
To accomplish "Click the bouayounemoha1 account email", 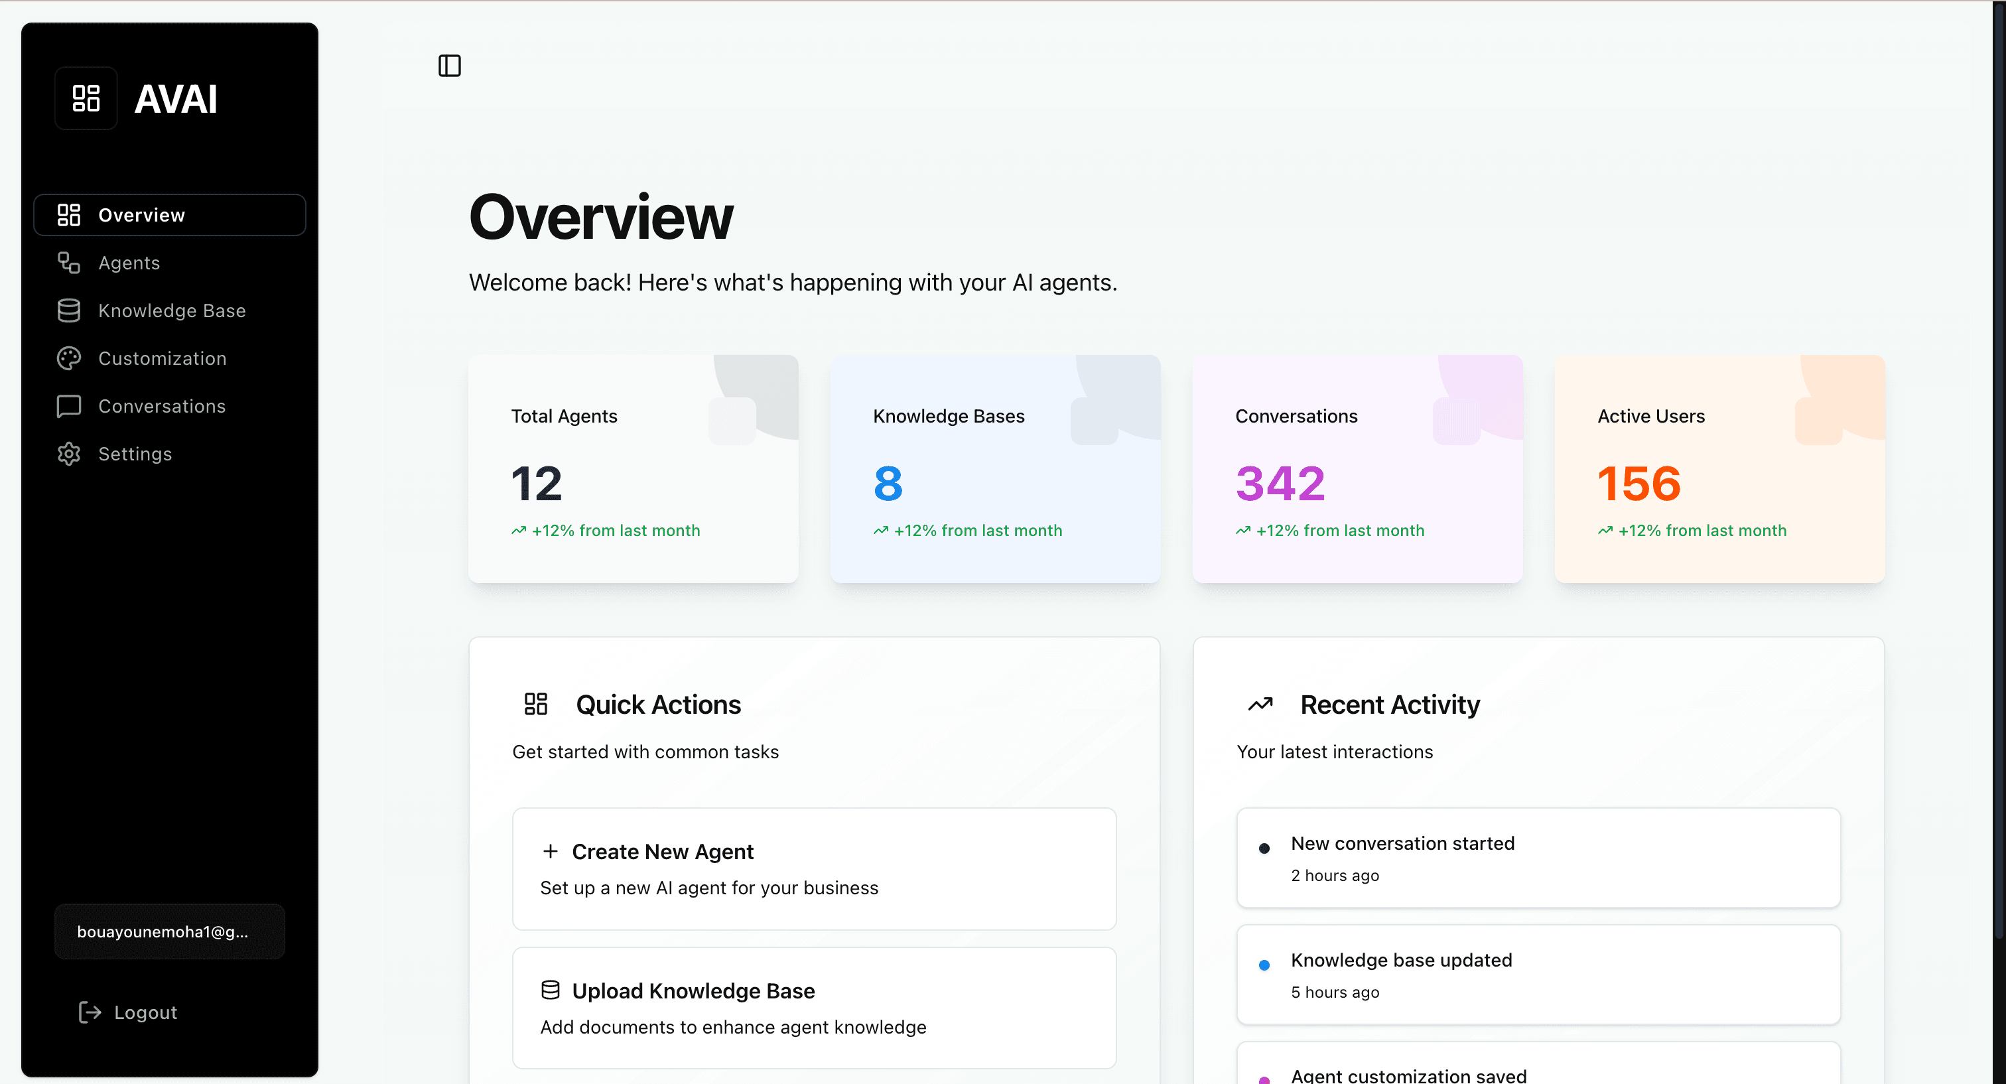I will point(169,931).
